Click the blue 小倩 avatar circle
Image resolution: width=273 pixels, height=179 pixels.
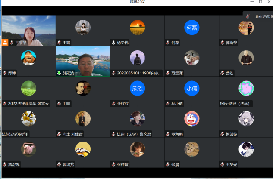[x=191, y=88]
